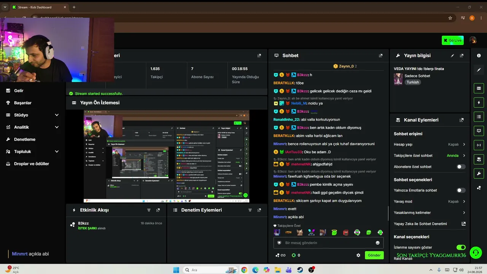487x274 pixels.
Task: Click the Turkish language tag
Action: click(x=412, y=82)
